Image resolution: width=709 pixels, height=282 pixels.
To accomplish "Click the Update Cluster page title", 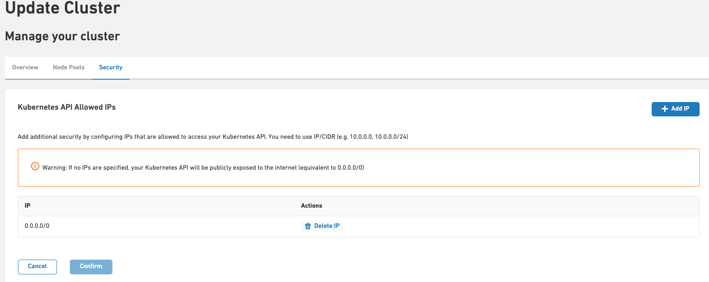I will 63,8.
